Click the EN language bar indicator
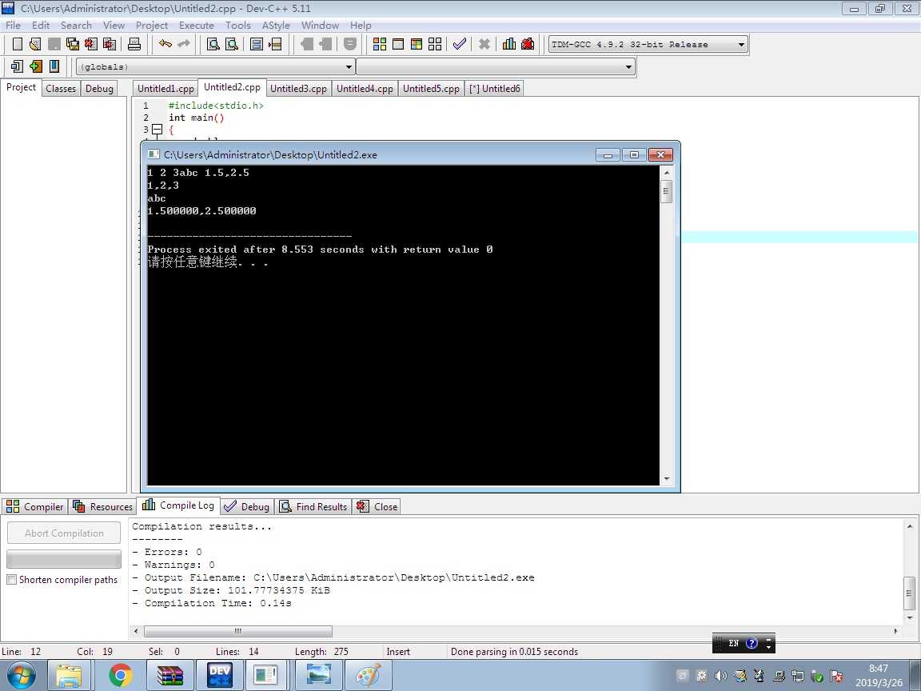Screen dimensions: 921x691 coord(734,643)
